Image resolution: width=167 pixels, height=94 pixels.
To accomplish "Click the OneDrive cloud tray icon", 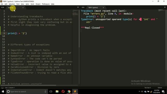I will pyautogui.click(x=145, y=92).
